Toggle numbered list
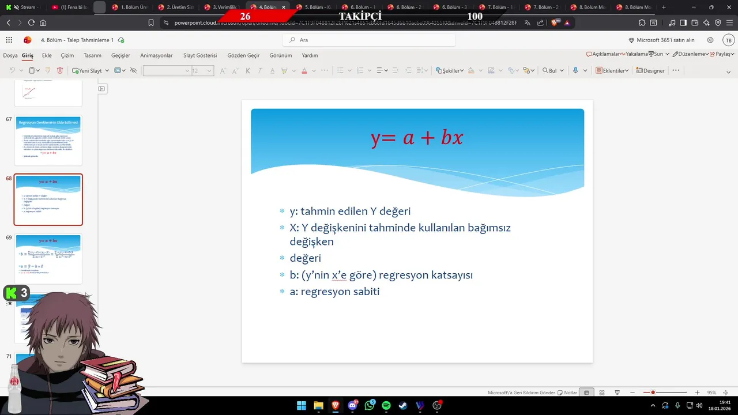 (360, 70)
